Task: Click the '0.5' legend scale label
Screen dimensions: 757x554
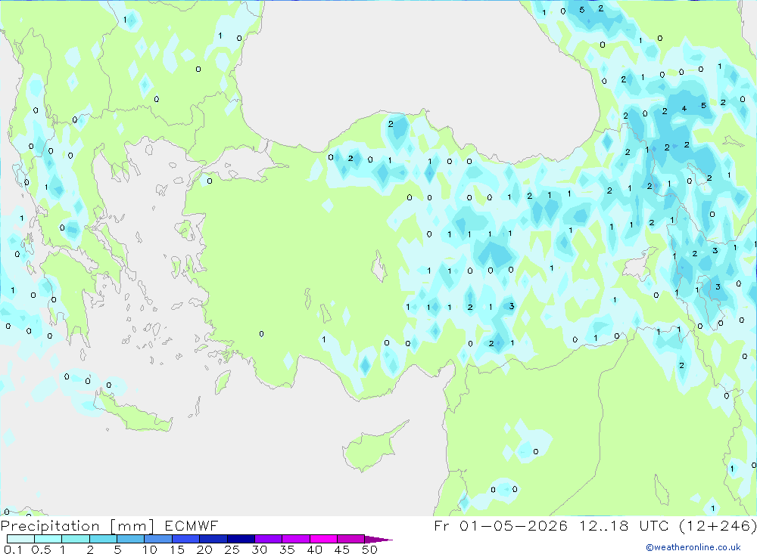Action: 41,549
